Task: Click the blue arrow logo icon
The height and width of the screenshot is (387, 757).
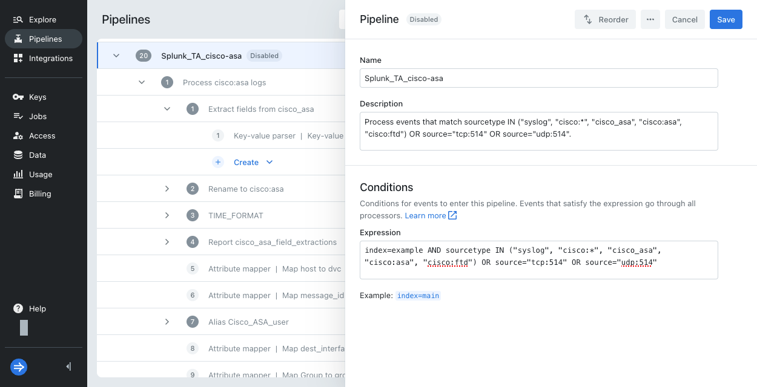Action: click(x=19, y=366)
